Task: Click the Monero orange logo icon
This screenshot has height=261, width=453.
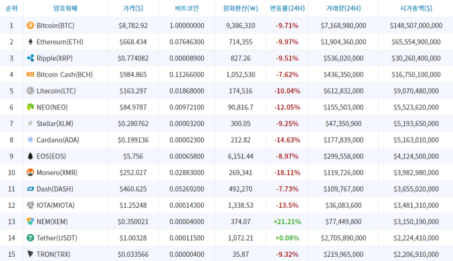Action: click(x=31, y=173)
